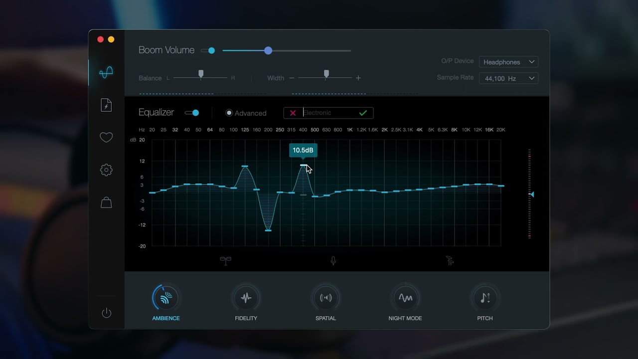Click the 16K frequency label
Screen dimensions: 638x359
489,130
